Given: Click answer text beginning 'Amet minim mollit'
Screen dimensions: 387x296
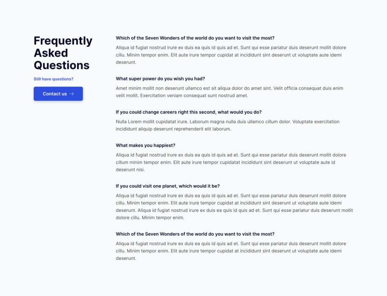Looking at the screenshot, I should pos(229,92).
